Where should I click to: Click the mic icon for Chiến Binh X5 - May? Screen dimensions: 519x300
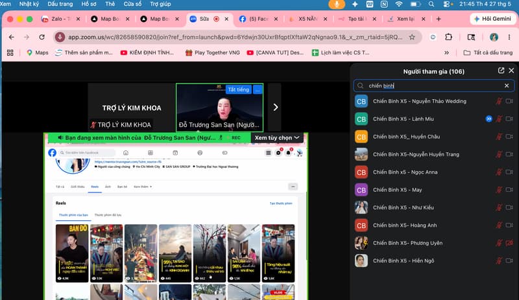tap(499, 190)
